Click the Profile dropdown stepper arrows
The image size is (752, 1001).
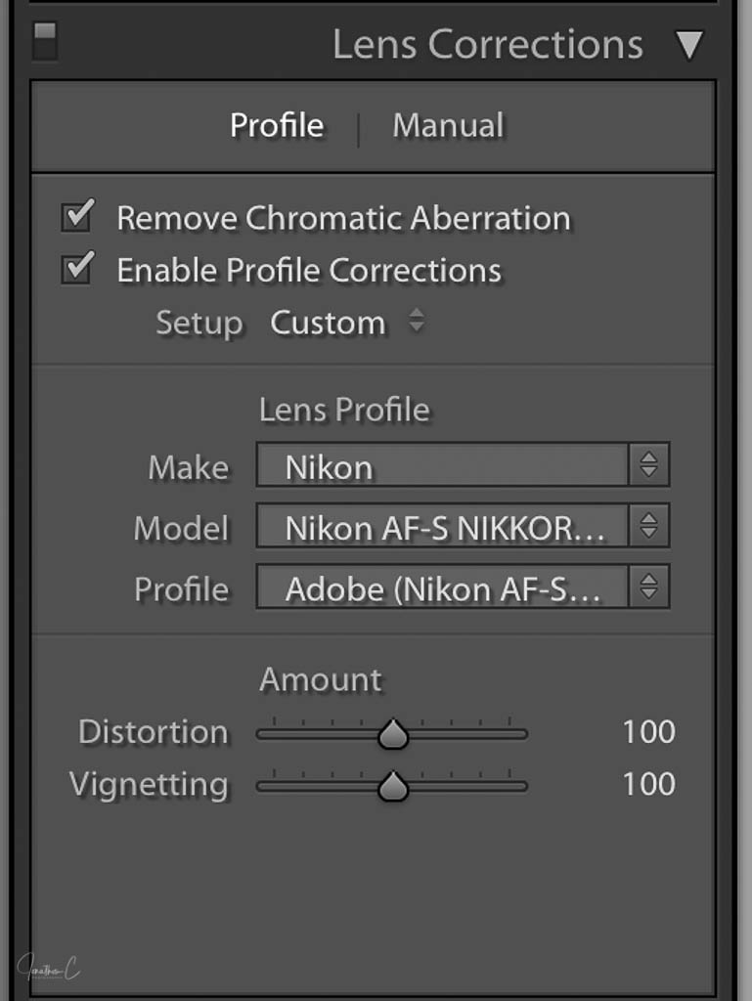tap(649, 588)
